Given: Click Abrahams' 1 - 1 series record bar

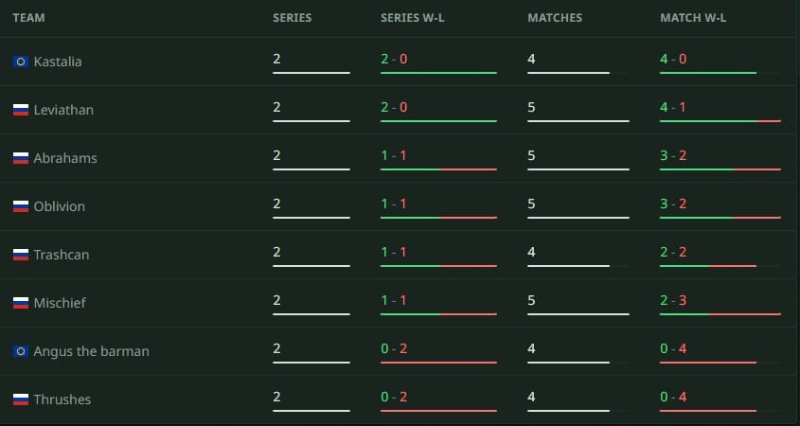Looking at the screenshot, I should click(438, 169).
